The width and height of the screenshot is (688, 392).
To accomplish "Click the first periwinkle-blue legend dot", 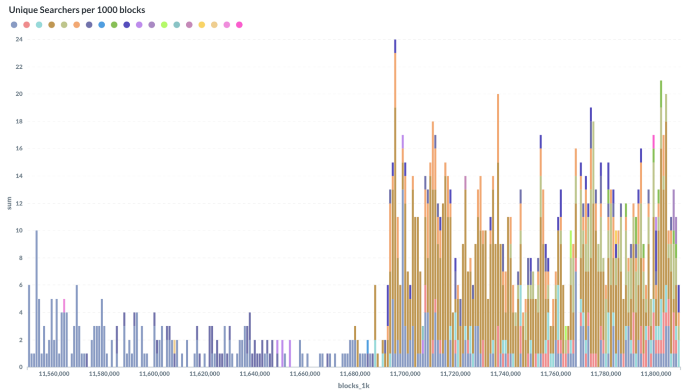I will [x=14, y=25].
